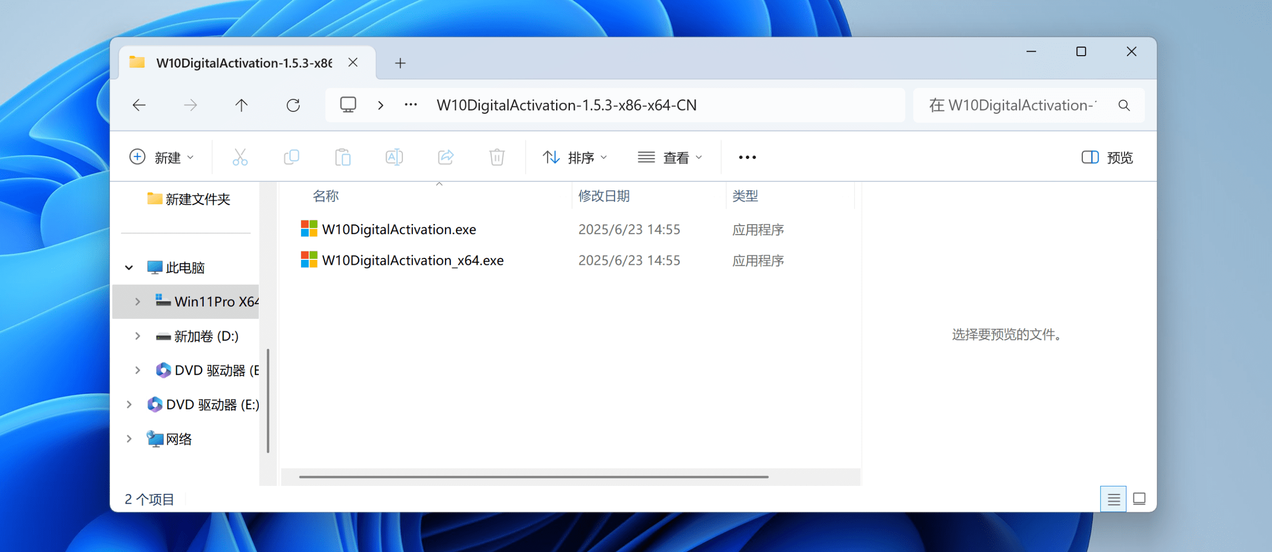Click the Delete trash can icon
The width and height of the screenshot is (1272, 552).
tap(497, 158)
